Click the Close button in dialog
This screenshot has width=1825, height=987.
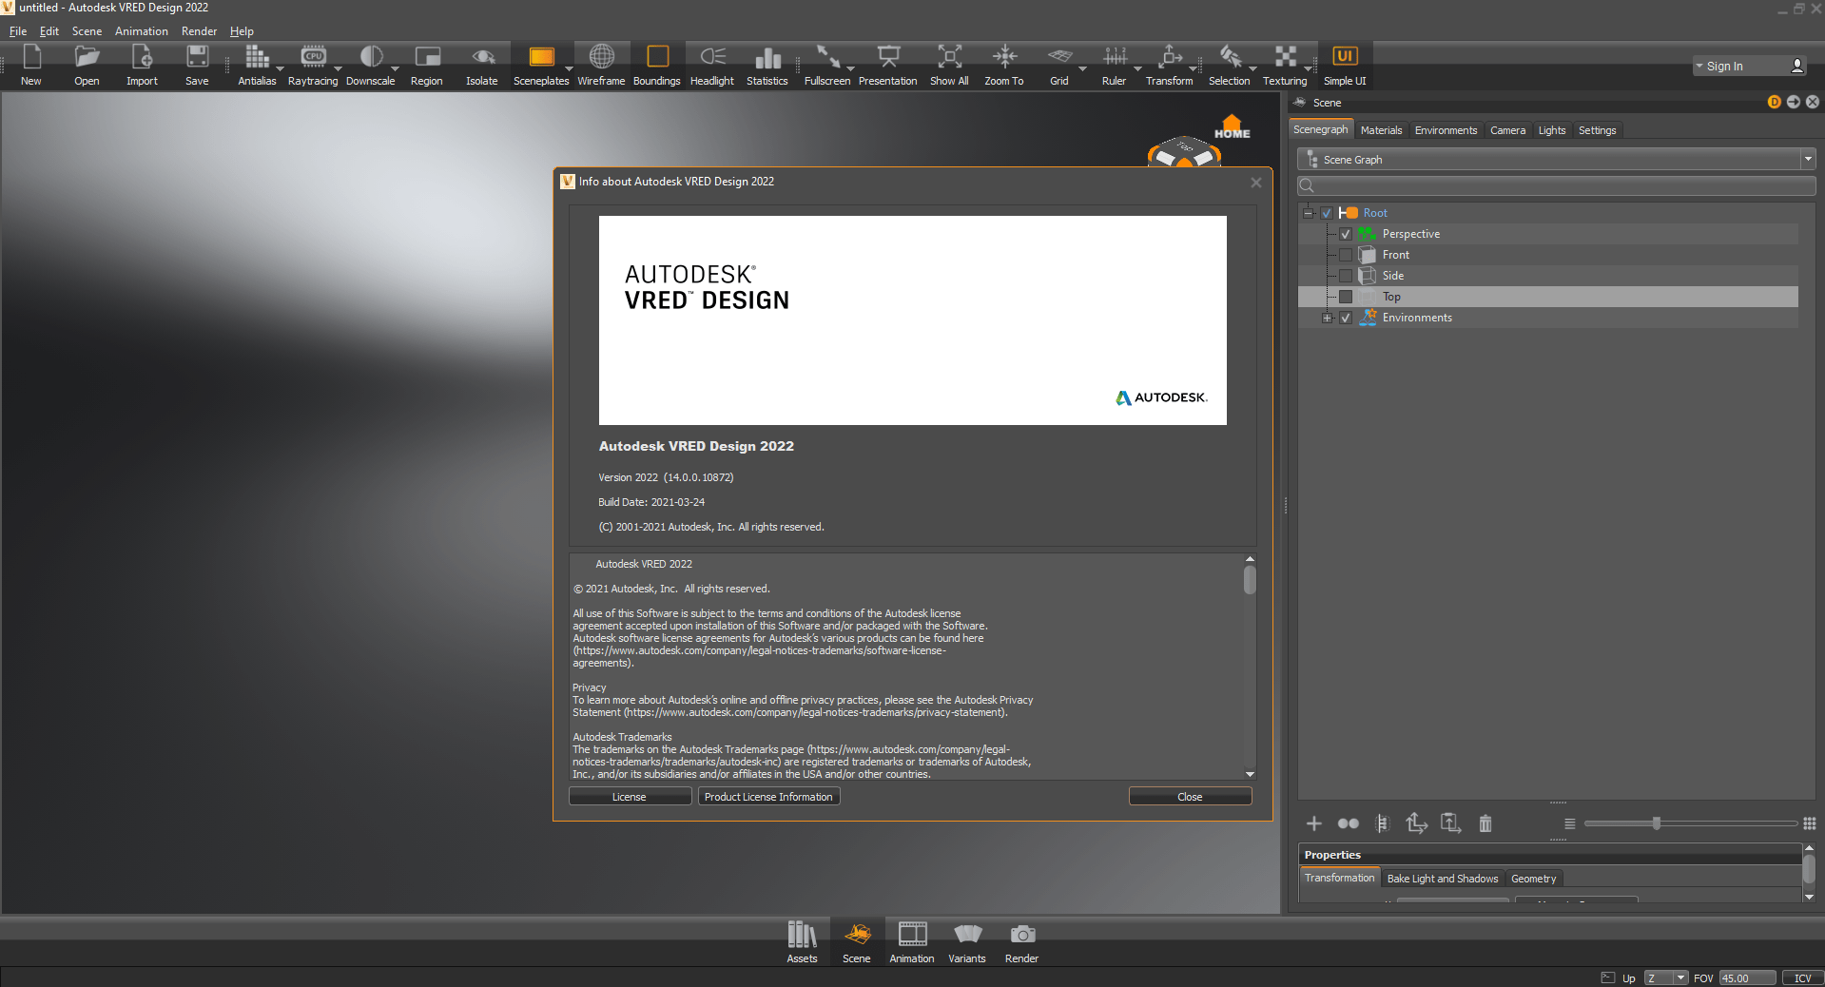click(1190, 797)
